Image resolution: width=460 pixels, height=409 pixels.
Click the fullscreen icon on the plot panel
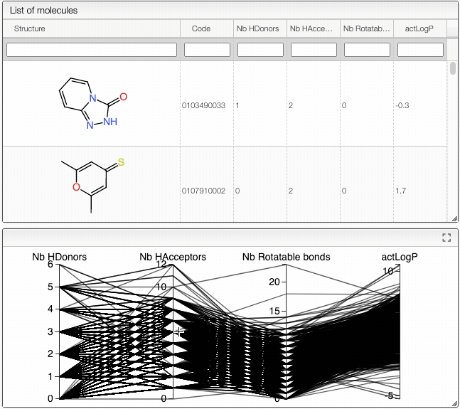(x=446, y=238)
